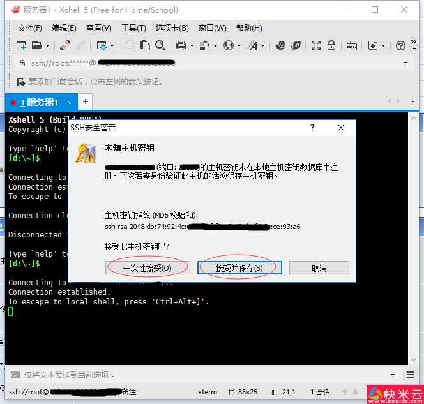Screen dimensions: 424x404
Task: Click the 88x25 terminal size status text
Action: pos(247,392)
